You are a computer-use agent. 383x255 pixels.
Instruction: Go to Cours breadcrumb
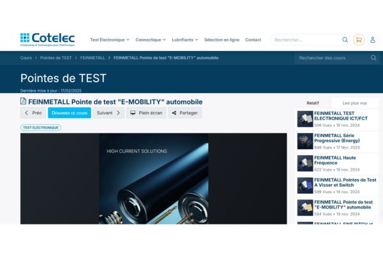pos(26,58)
